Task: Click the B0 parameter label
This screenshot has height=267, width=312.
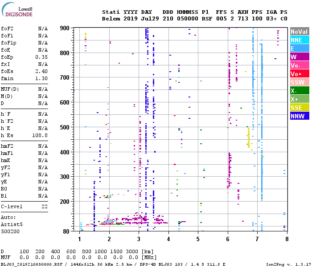Action: (4, 189)
